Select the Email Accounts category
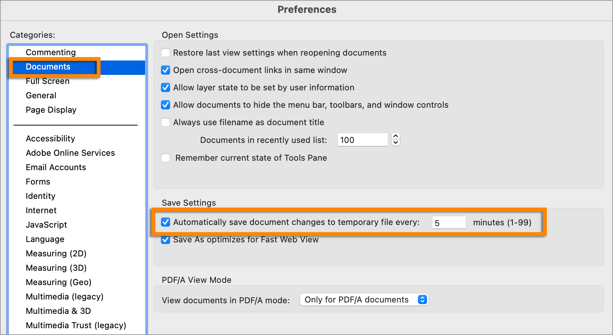This screenshot has width=613, height=335. [56, 167]
